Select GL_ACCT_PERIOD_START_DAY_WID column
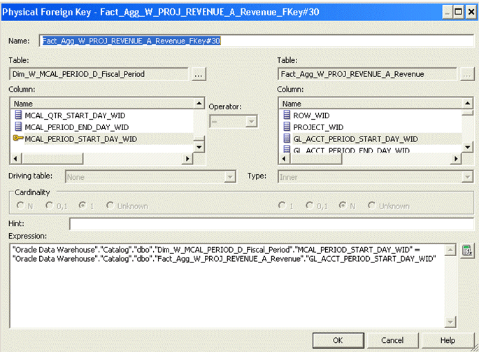The image size is (479, 352). (355, 139)
